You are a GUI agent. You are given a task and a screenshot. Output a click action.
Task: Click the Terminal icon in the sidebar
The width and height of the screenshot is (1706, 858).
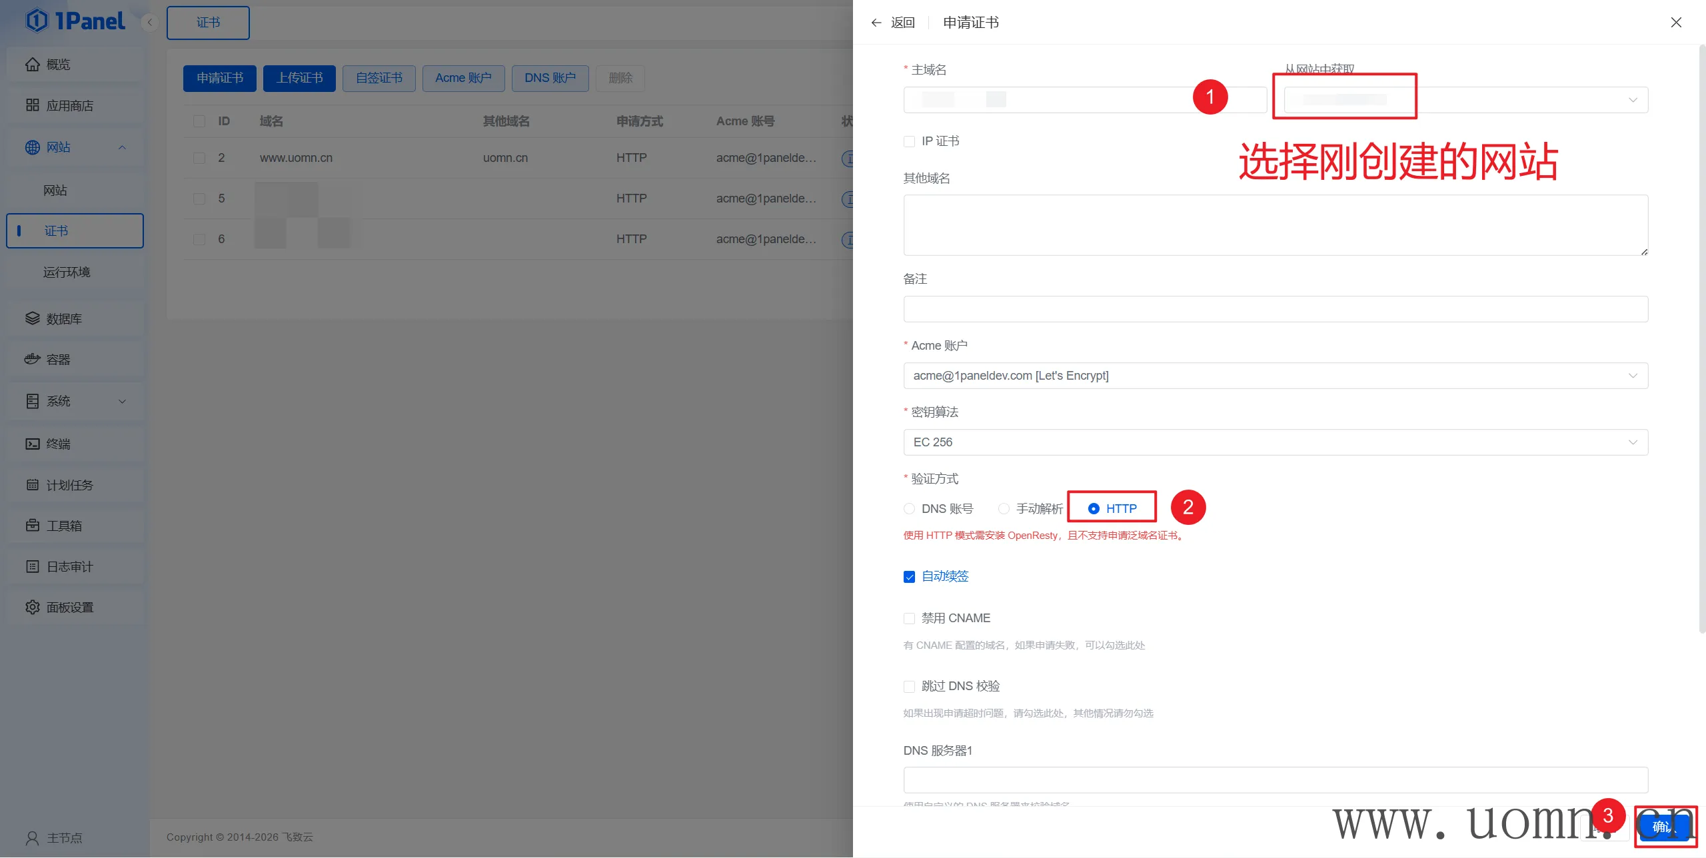(32, 444)
